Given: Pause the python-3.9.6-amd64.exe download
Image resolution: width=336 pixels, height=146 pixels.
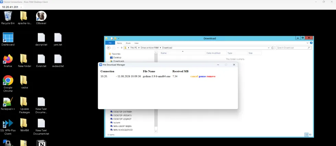Looking at the screenshot, I should pyautogui.click(x=202, y=76).
